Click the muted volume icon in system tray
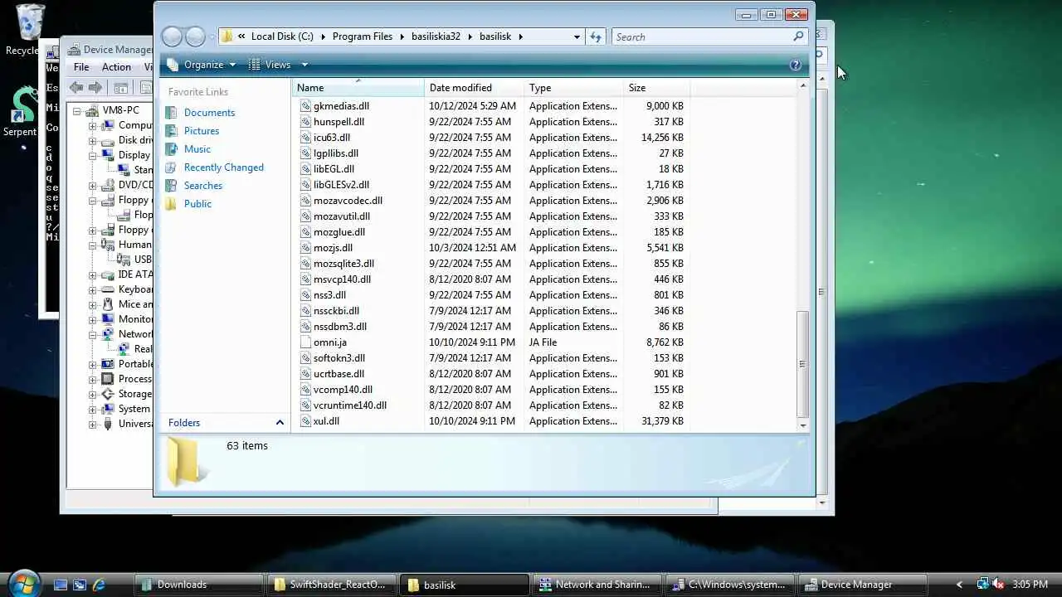1062x597 pixels. (x=998, y=585)
